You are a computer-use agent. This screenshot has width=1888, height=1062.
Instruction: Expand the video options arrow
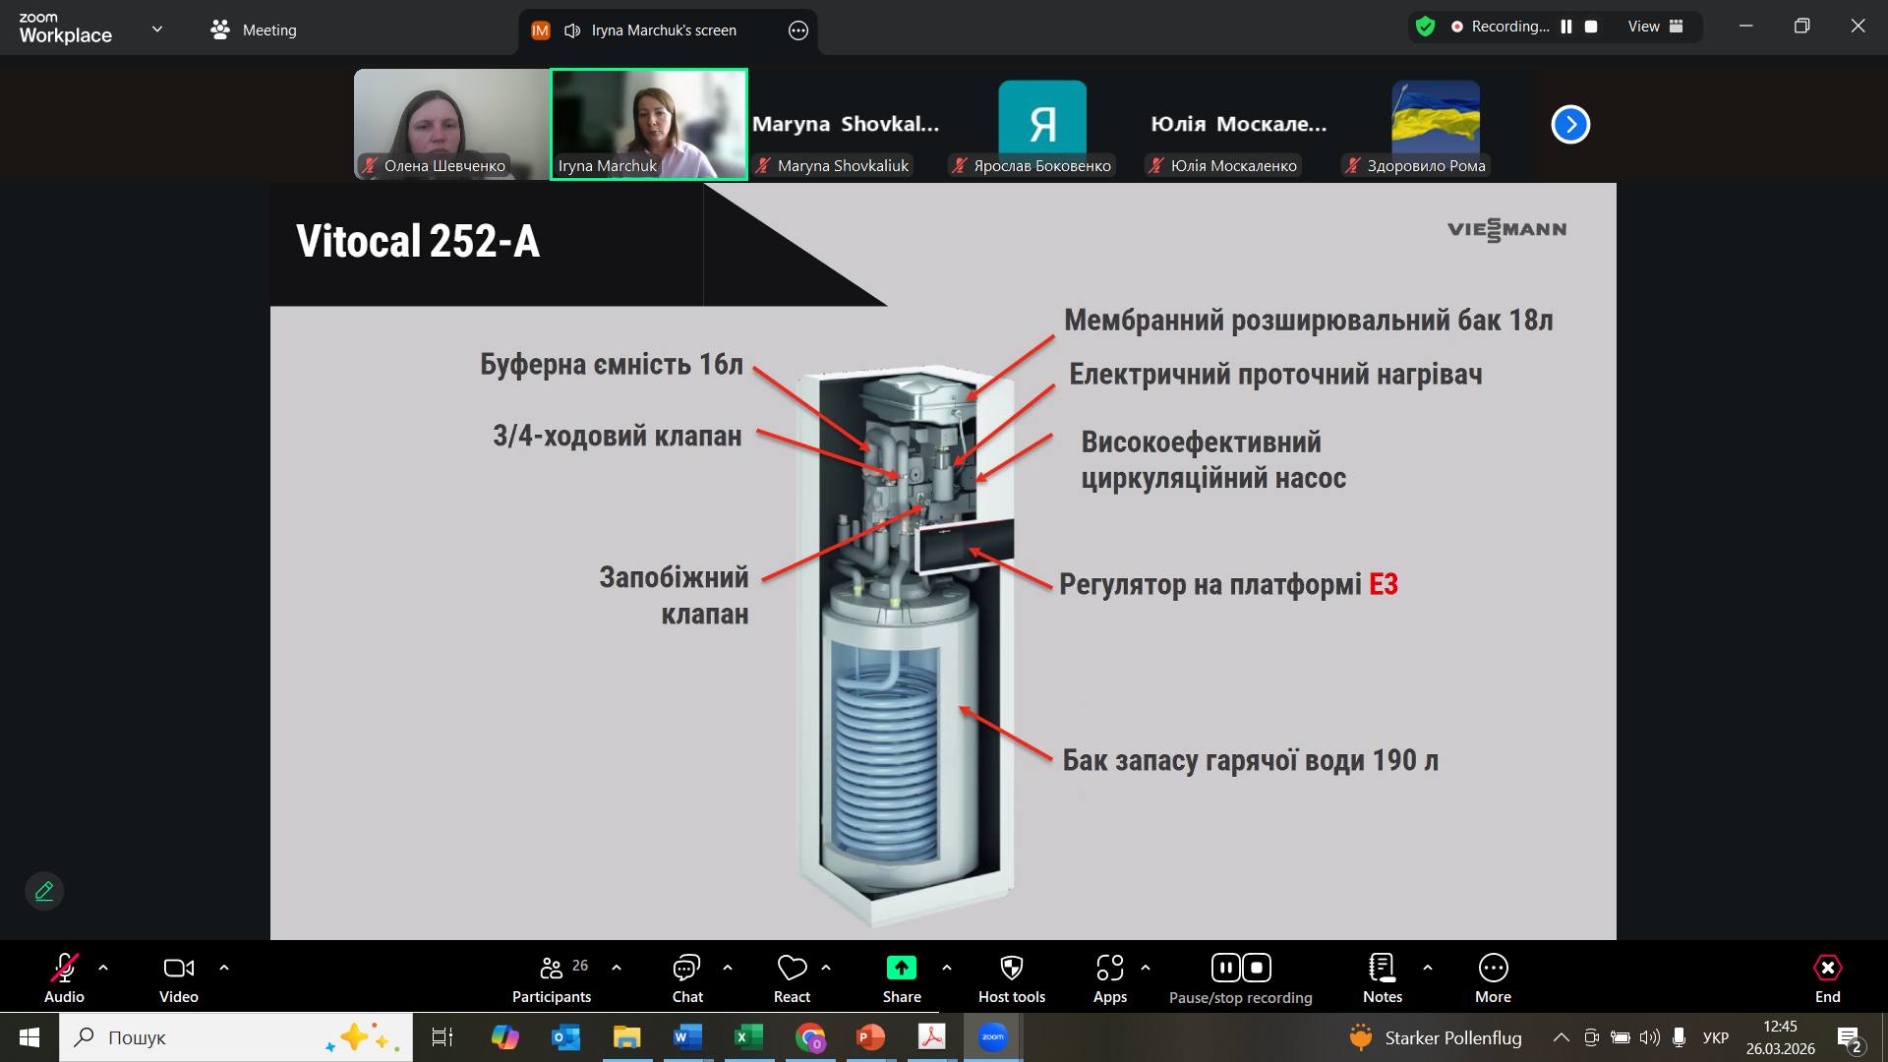tap(224, 968)
